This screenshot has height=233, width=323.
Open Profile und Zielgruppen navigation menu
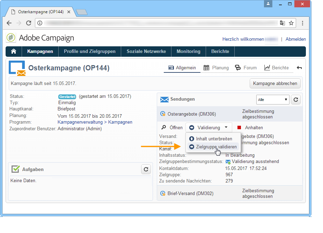(x=90, y=51)
